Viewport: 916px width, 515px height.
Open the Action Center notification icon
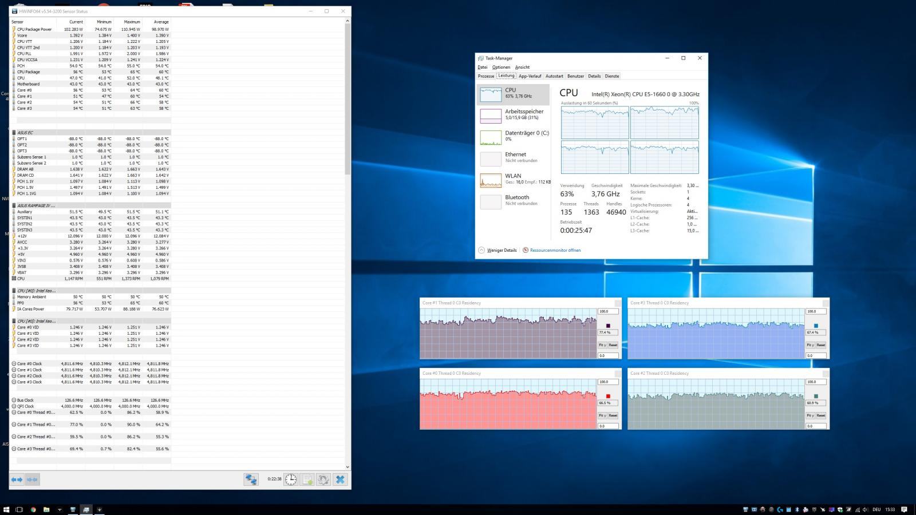point(904,509)
